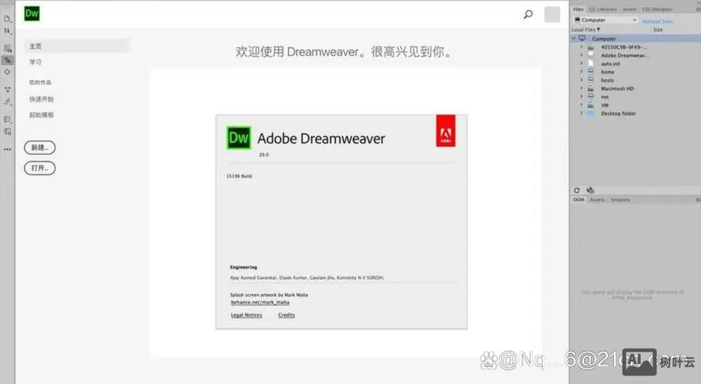Select 起始模板 in the start sidebar
Screen dimensions: 701x384
(x=41, y=115)
